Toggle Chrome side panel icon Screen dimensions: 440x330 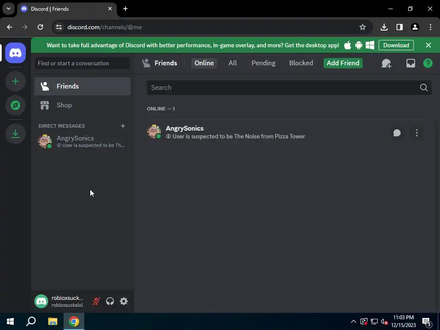(399, 27)
